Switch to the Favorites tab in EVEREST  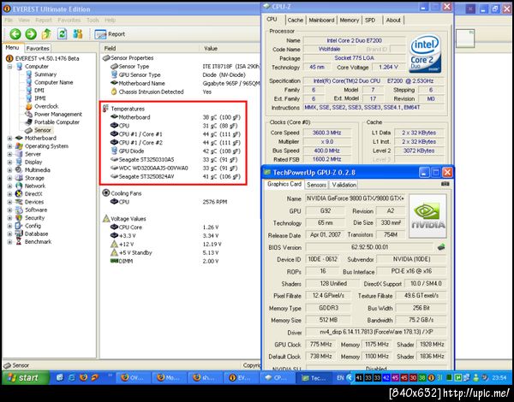click(x=38, y=48)
